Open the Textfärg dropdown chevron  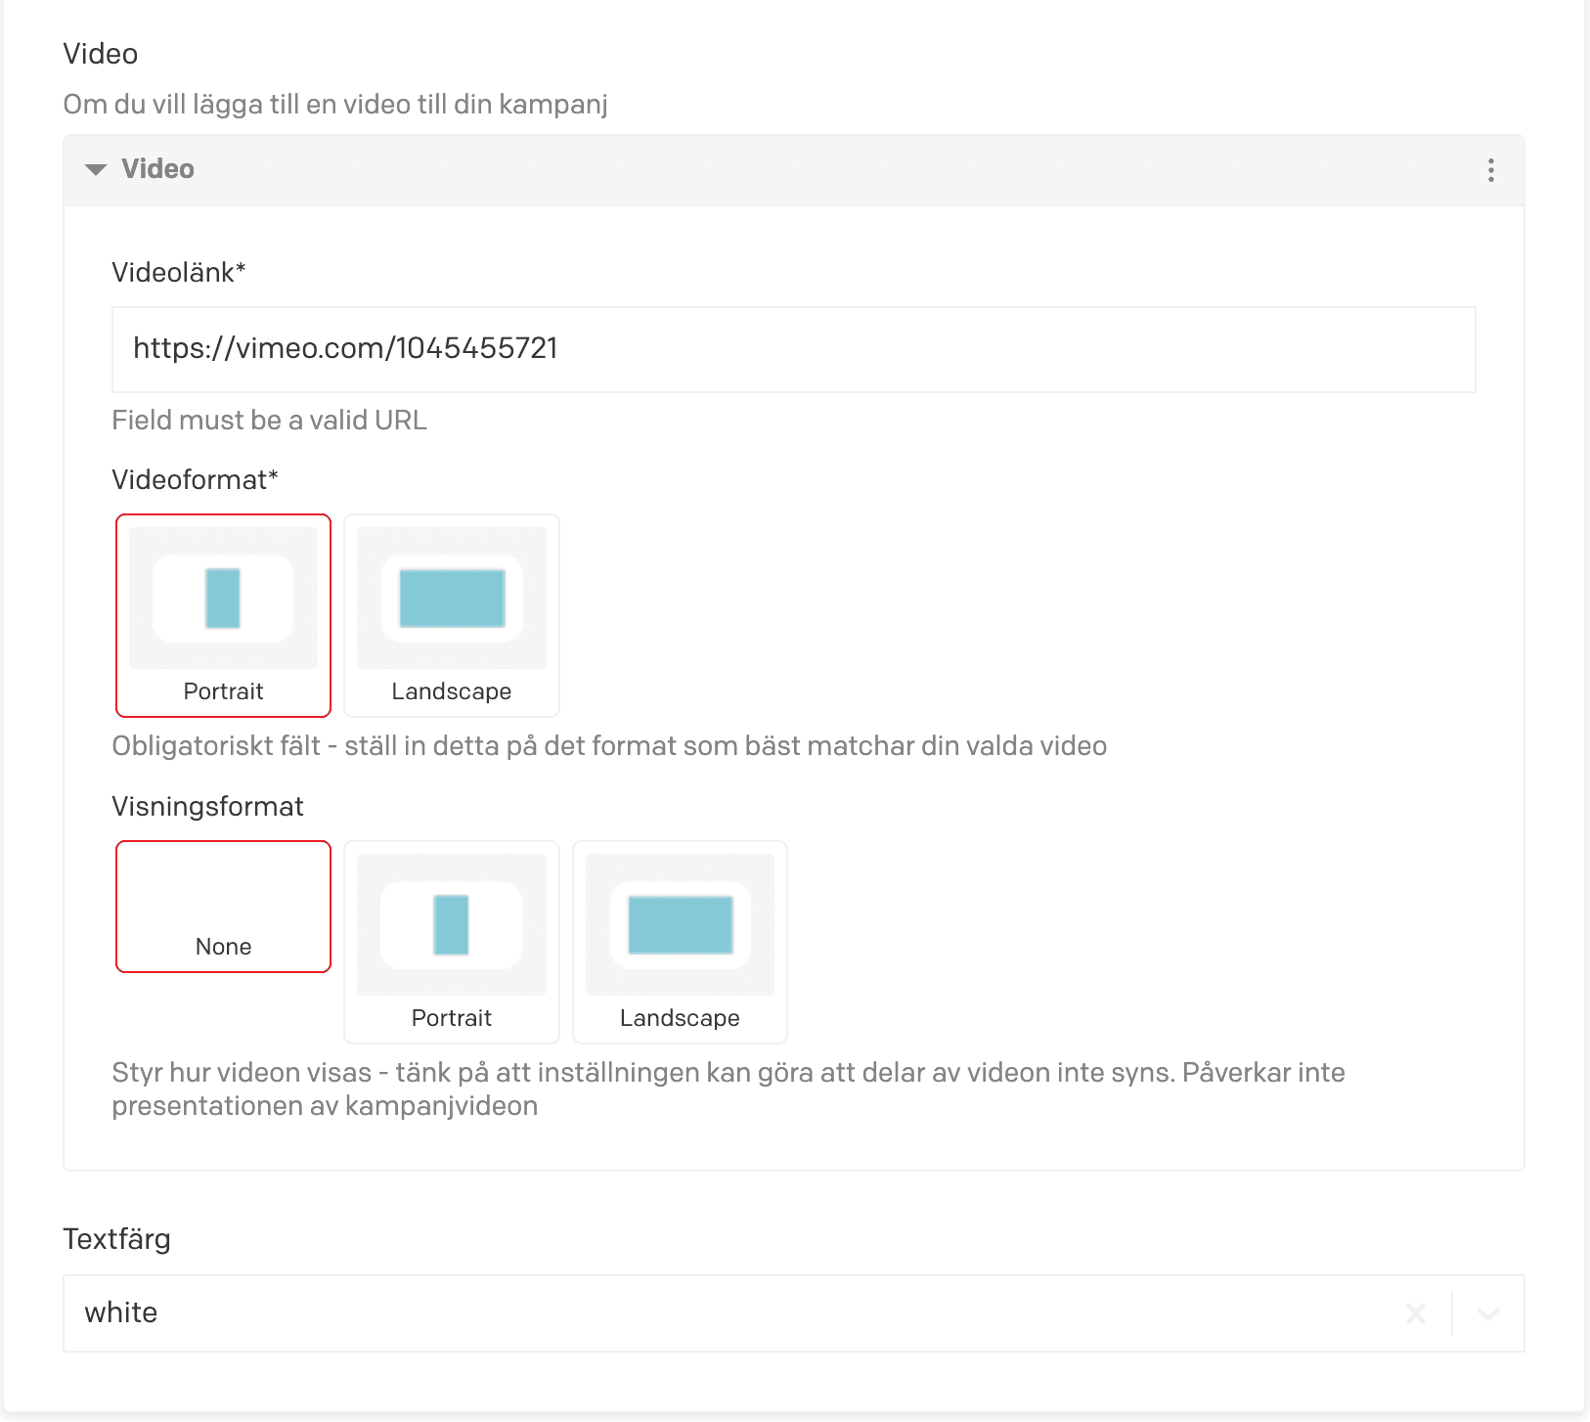pyautogui.click(x=1488, y=1313)
